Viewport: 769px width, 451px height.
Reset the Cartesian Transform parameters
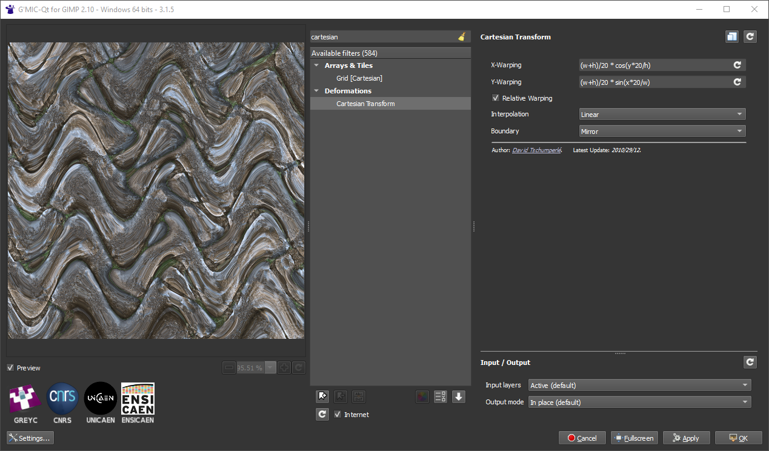coord(750,36)
